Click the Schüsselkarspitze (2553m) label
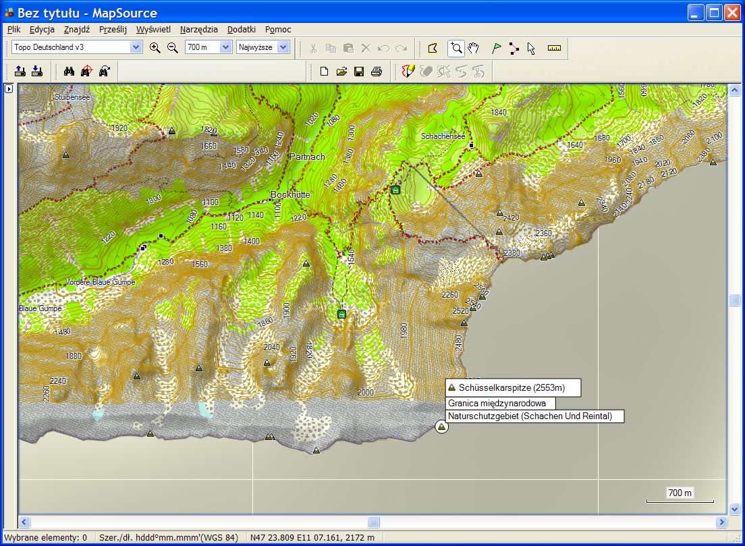Screen dimensions: 745x546 (x=512, y=387)
